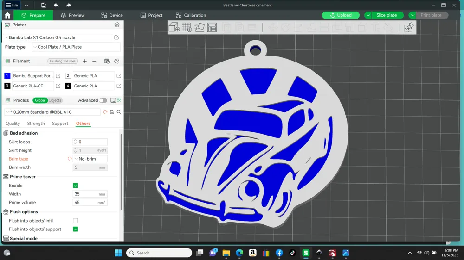This screenshot has width=464, height=260.
Task: Add a filament with plus icon
Action: click(x=85, y=61)
